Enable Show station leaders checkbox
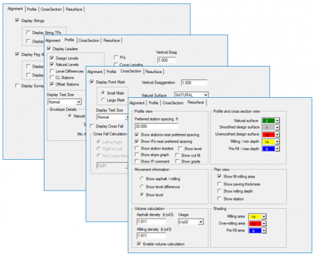The height and width of the screenshot is (259, 317). (137, 148)
